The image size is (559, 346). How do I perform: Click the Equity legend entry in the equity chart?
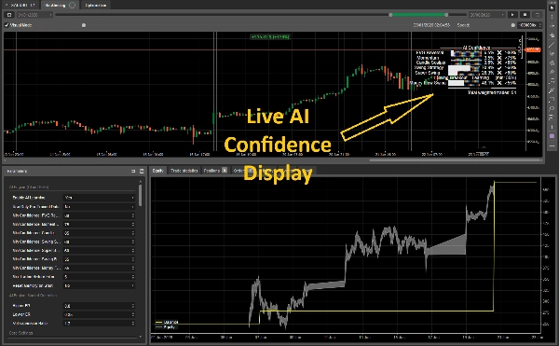click(x=166, y=326)
